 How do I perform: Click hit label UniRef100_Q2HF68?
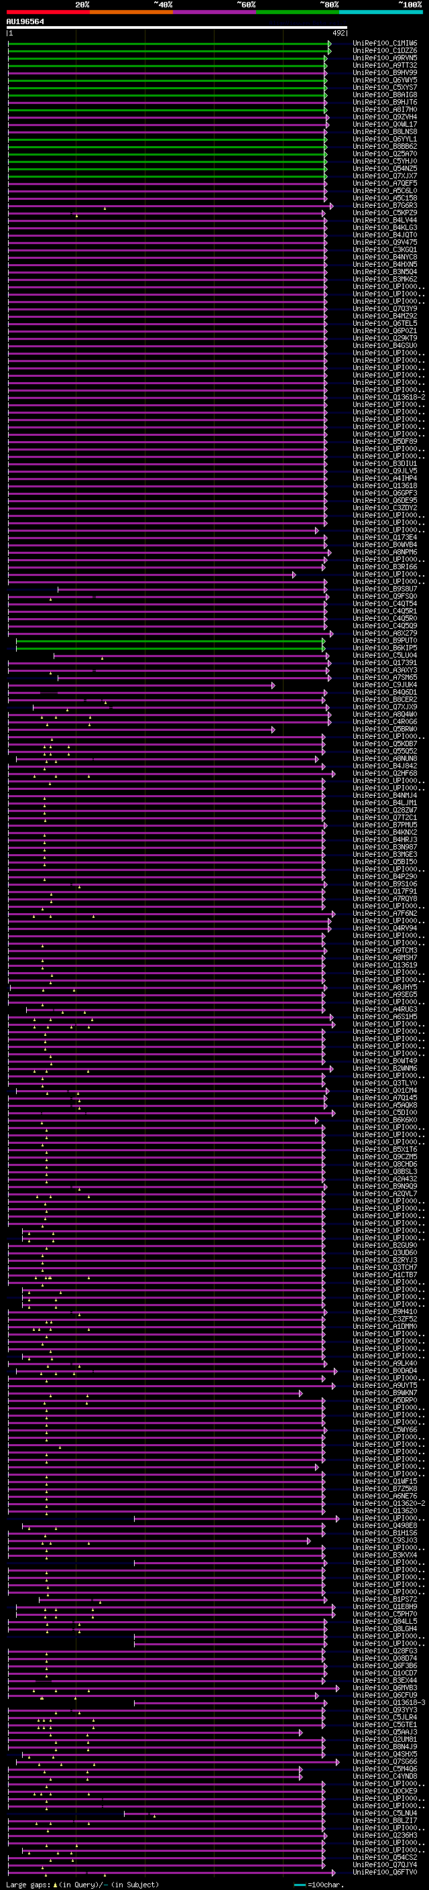pyautogui.click(x=385, y=773)
